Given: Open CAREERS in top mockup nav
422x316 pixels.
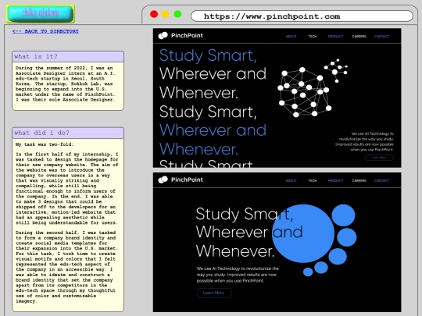Looking at the screenshot, I should click(x=359, y=36).
